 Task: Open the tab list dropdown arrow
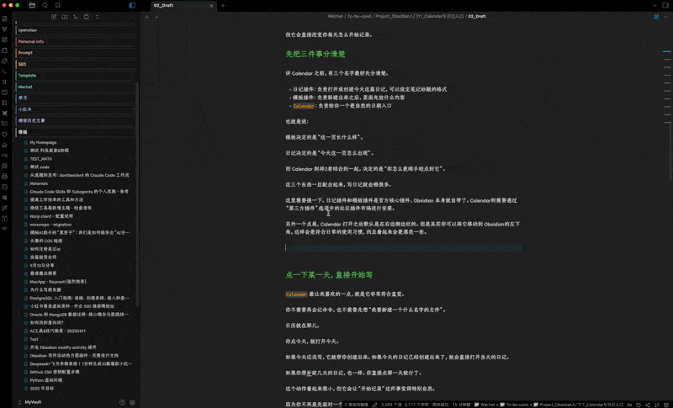click(654, 5)
